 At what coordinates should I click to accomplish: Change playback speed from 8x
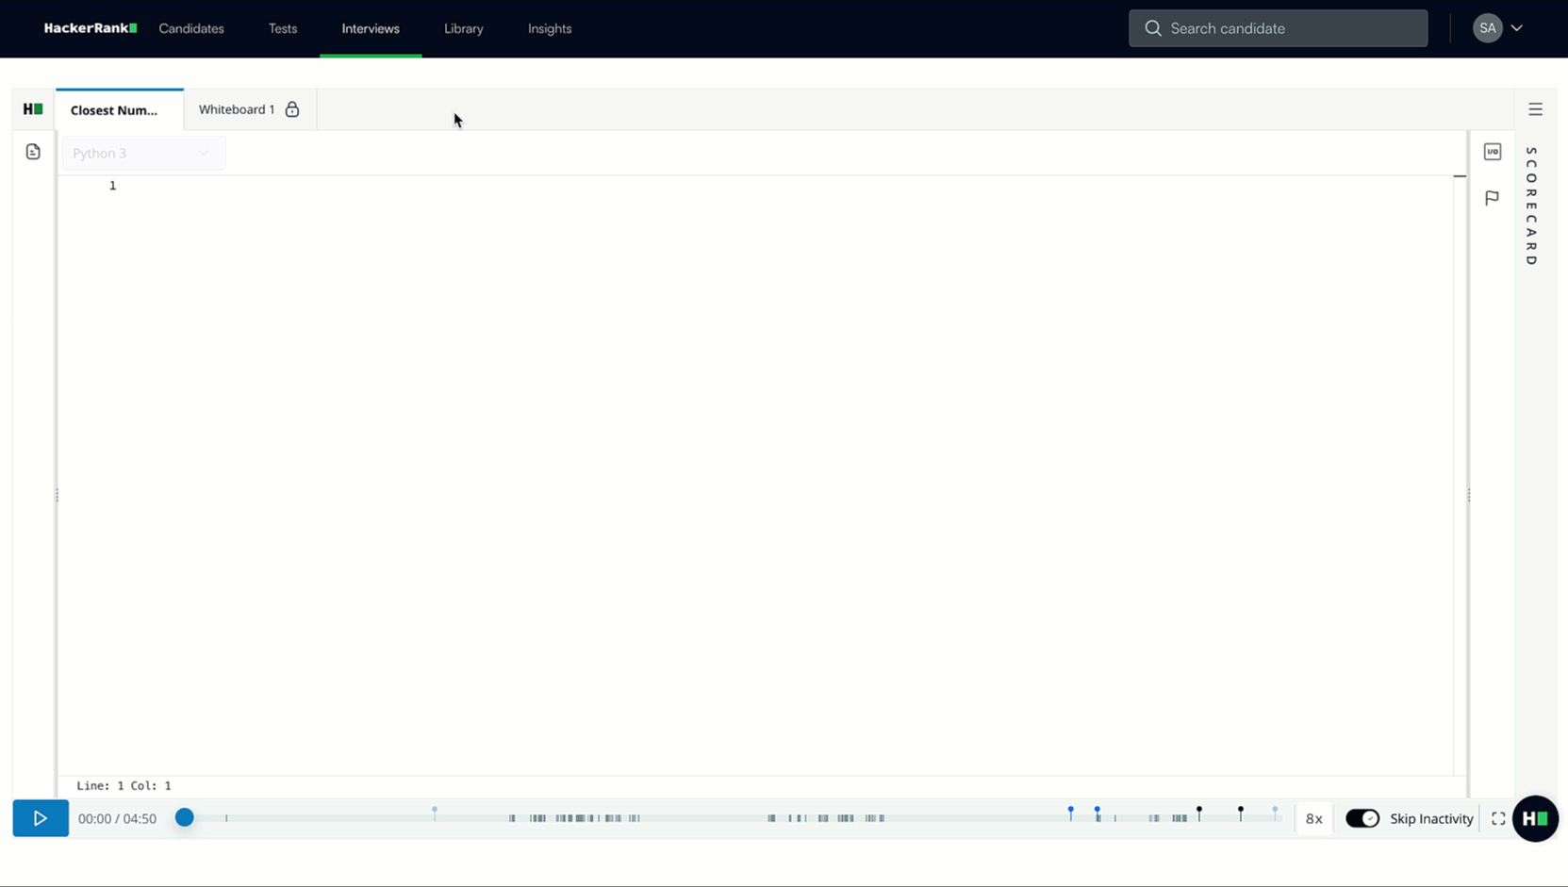coord(1313,818)
